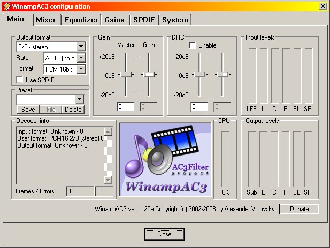Viewport: 330px width, 248px height.
Task: Click the 'User format: PCM16 2/0 (stereo)' line
Action: tap(60, 138)
